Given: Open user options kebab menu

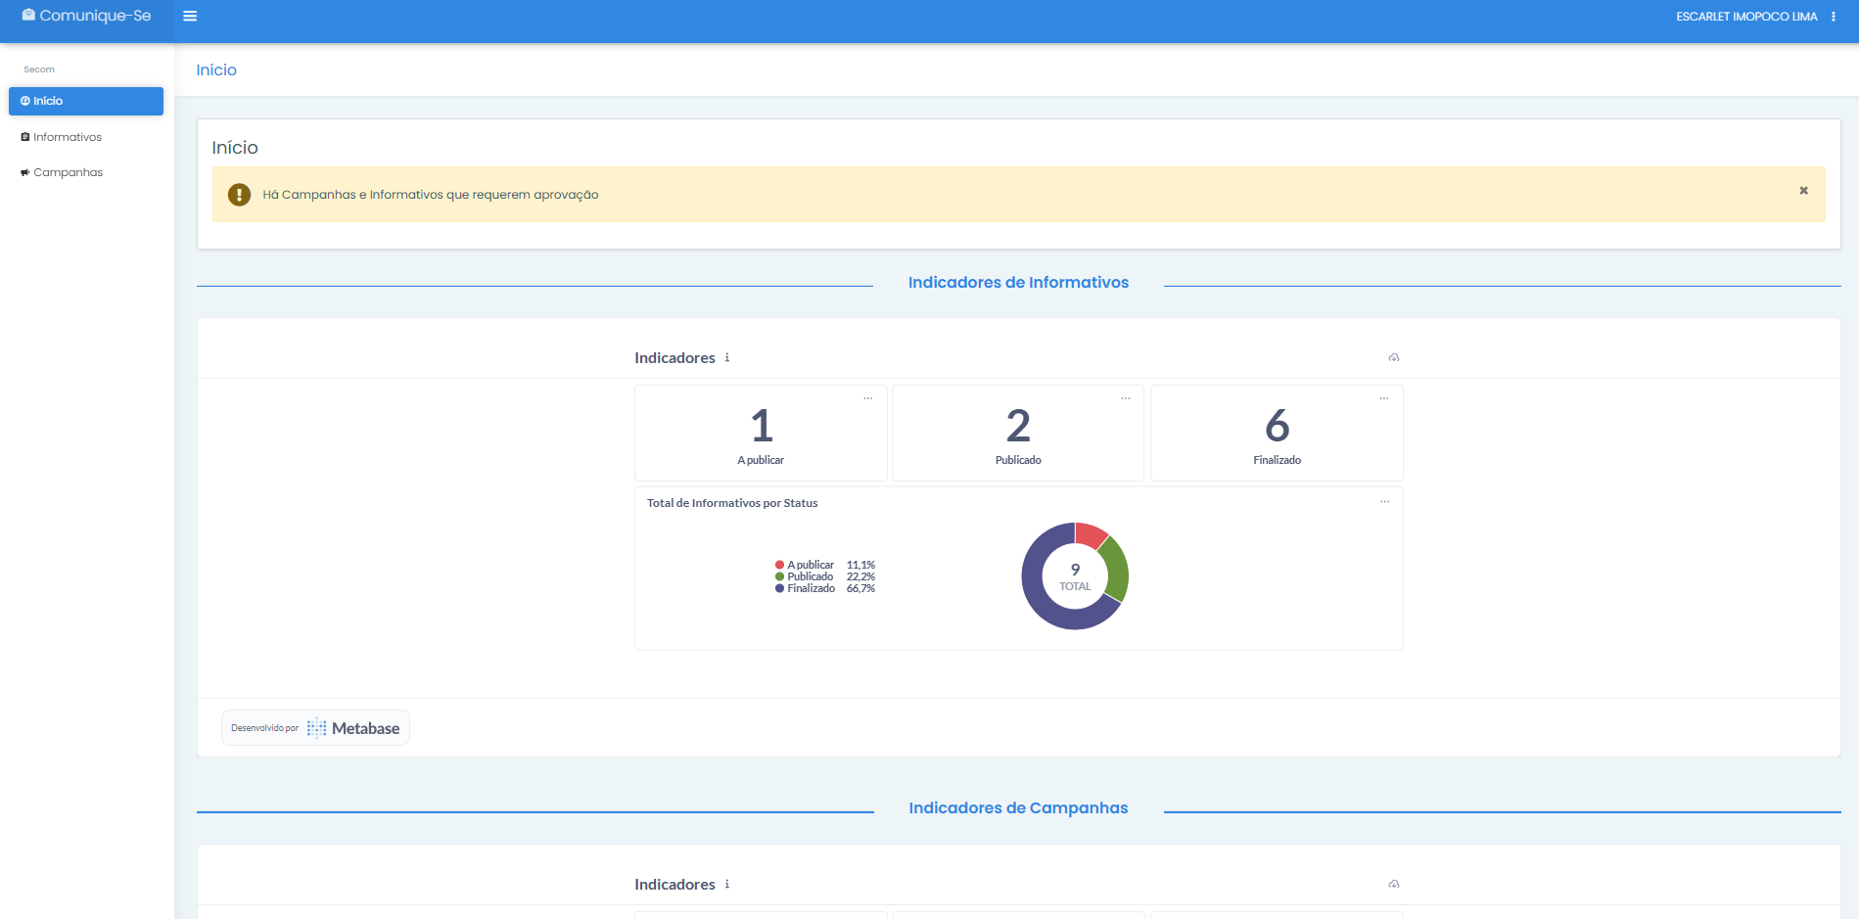Looking at the screenshot, I should tap(1833, 17).
